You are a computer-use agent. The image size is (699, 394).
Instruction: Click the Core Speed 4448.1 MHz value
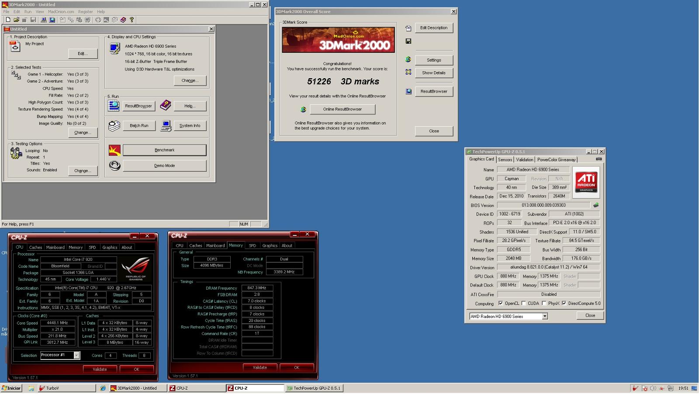click(x=58, y=323)
